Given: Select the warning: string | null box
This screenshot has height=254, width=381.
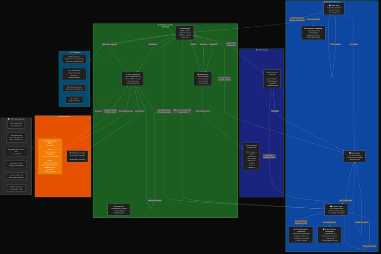Looking at the screenshot, I should coord(16,176).
